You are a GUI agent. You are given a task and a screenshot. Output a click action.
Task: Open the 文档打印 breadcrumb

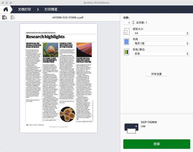point(24,9)
